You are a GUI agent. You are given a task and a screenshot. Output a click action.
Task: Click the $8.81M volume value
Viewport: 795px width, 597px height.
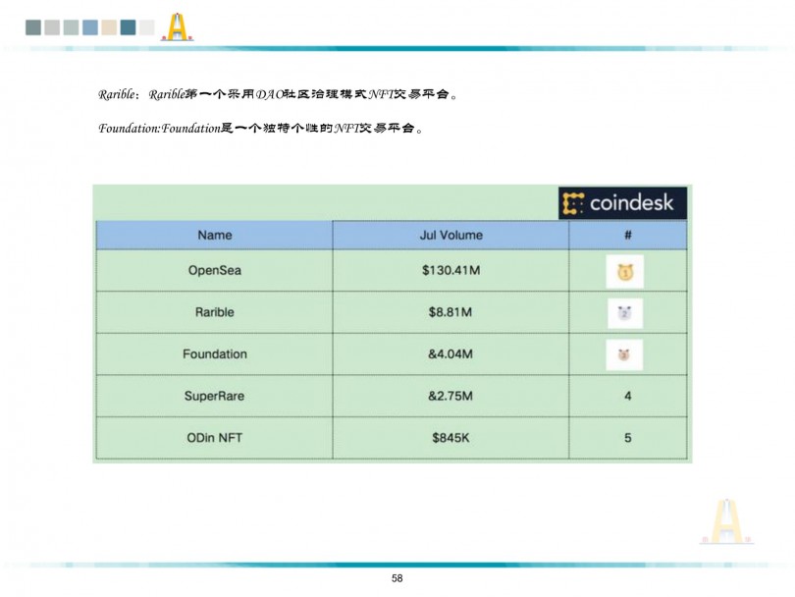450,312
